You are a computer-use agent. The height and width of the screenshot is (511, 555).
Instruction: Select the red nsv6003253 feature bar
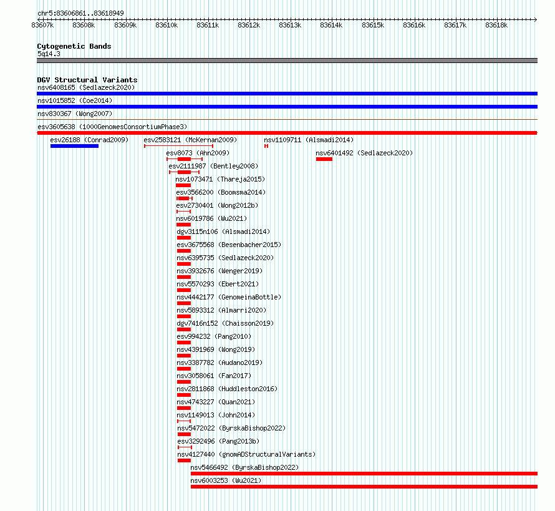tap(364, 487)
